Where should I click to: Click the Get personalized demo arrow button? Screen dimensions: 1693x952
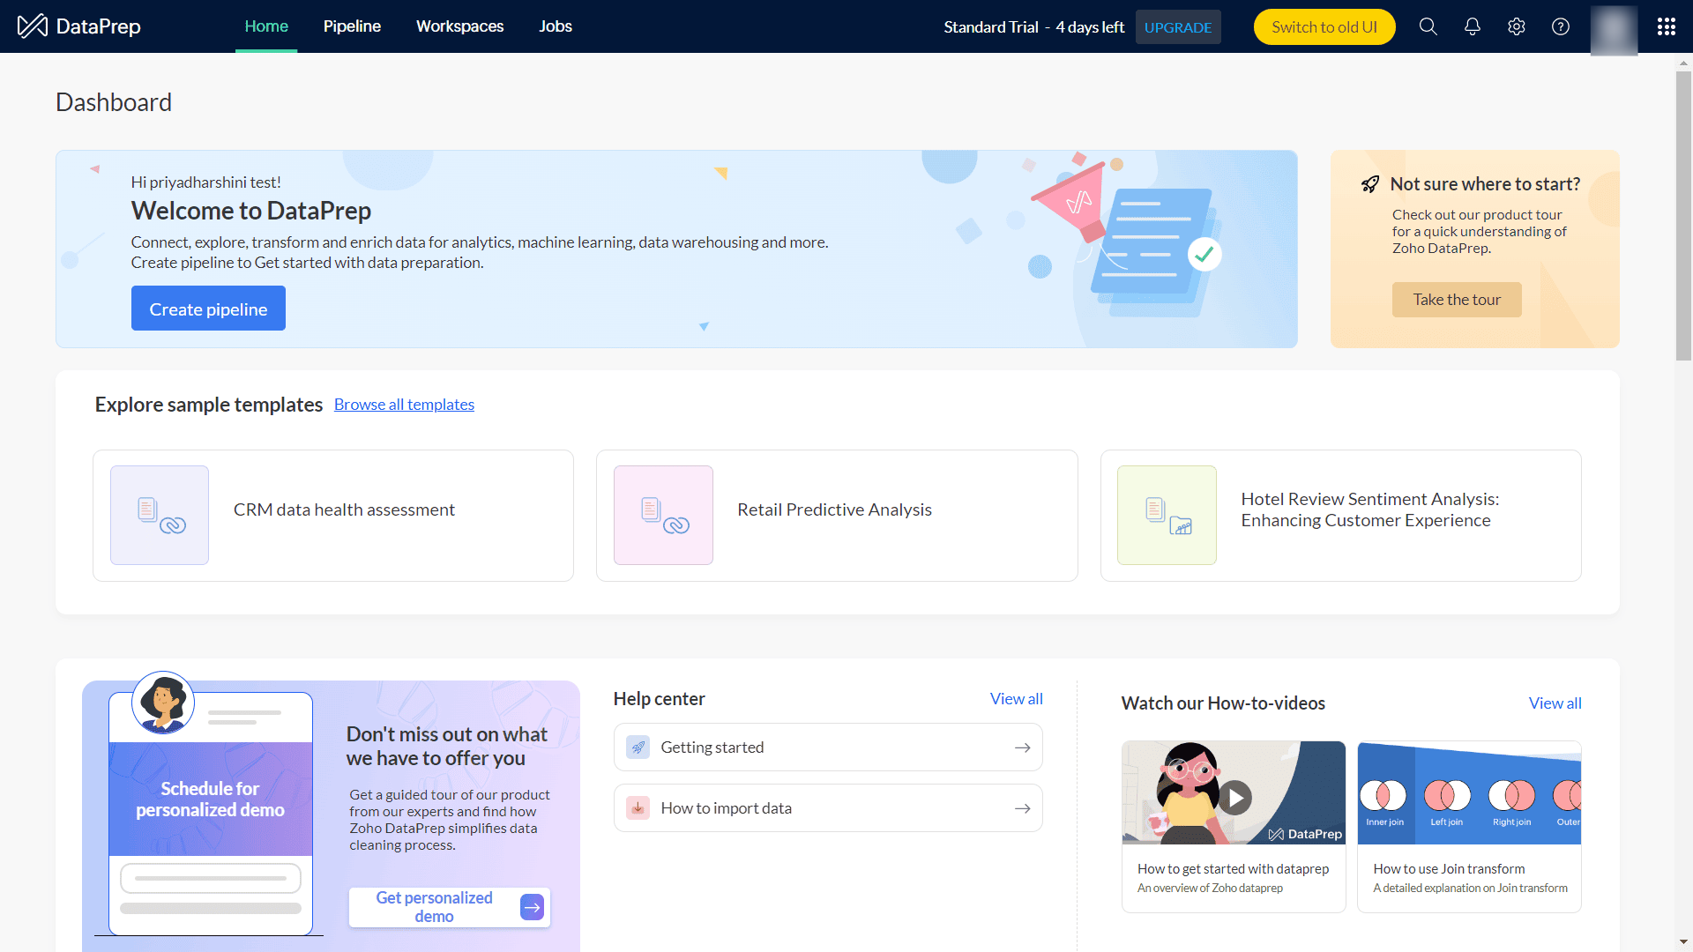click(x=532, y=907)
